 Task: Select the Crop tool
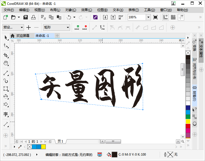tap(6, 55)
